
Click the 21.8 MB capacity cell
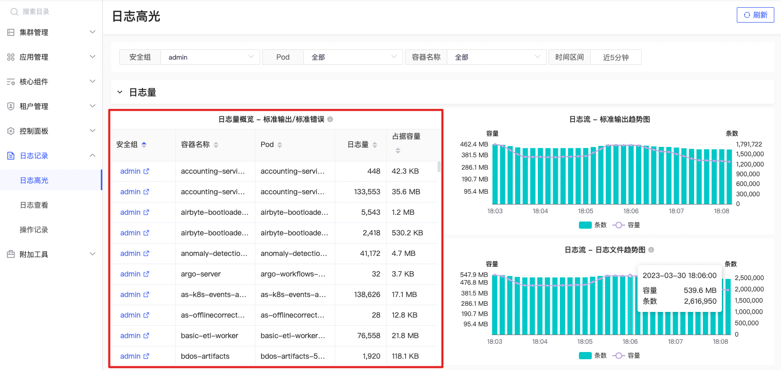click(x=412, y=336)
